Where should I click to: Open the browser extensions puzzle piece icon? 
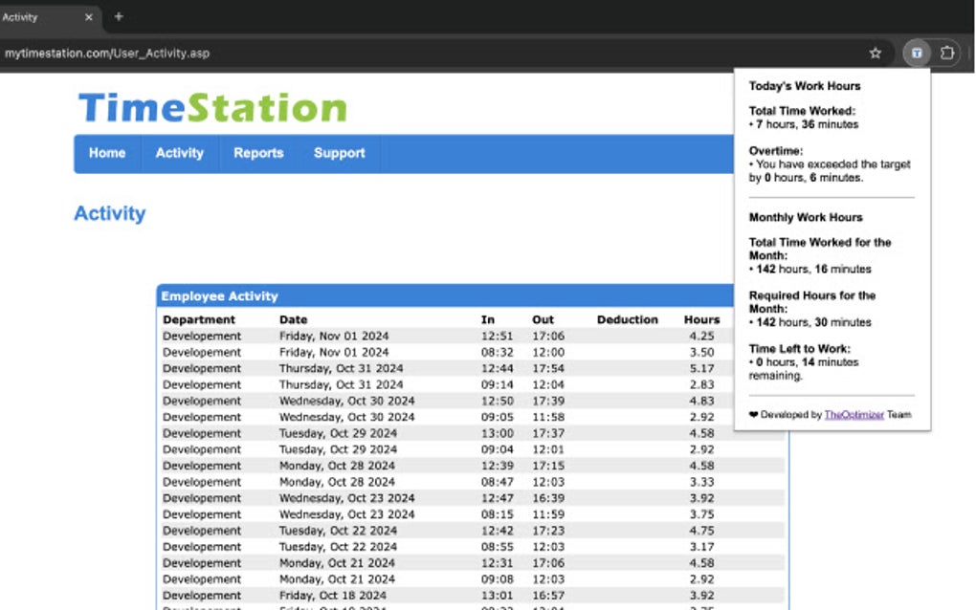click(x=946, y=53)
